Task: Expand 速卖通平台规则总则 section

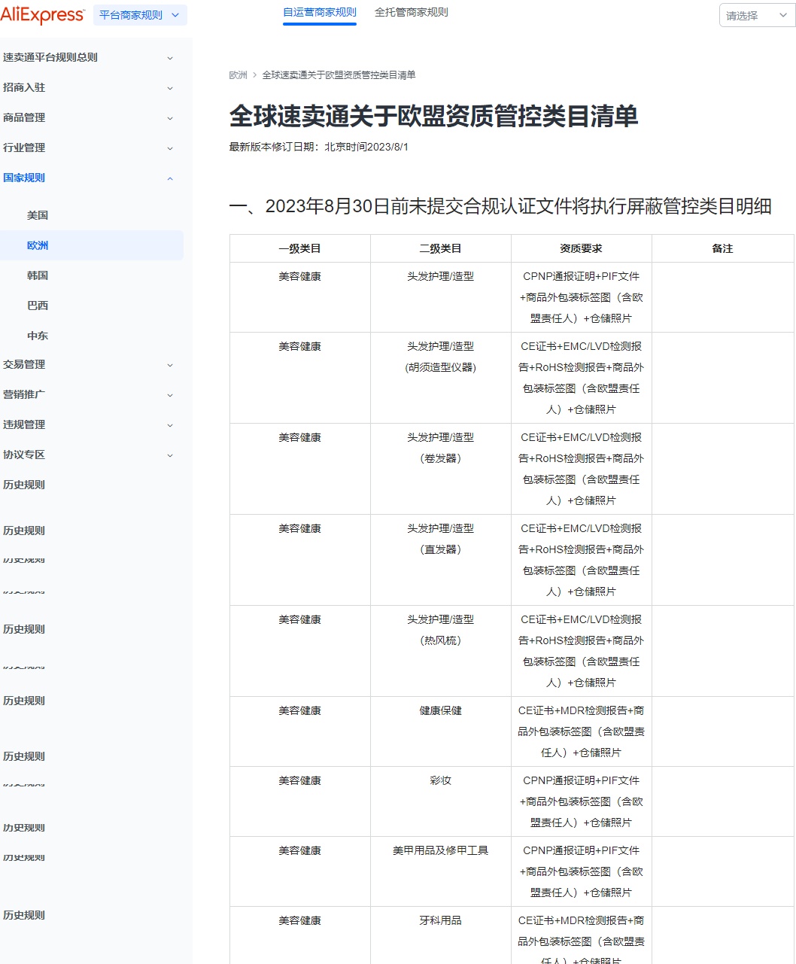Action: pos(50,57)
